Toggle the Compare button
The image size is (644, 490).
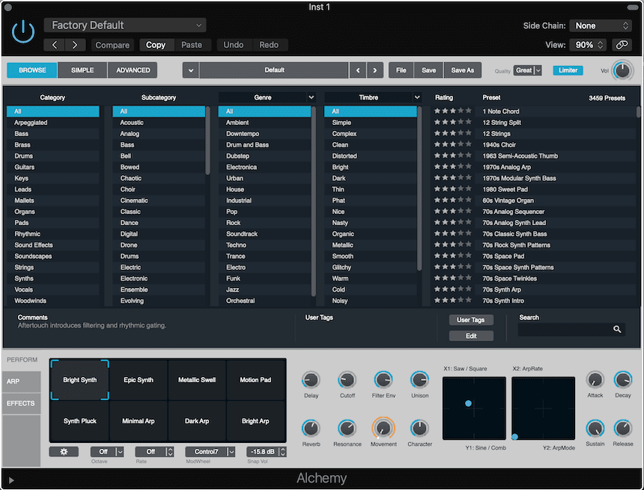pyautogui.click(x=112, y=45)
